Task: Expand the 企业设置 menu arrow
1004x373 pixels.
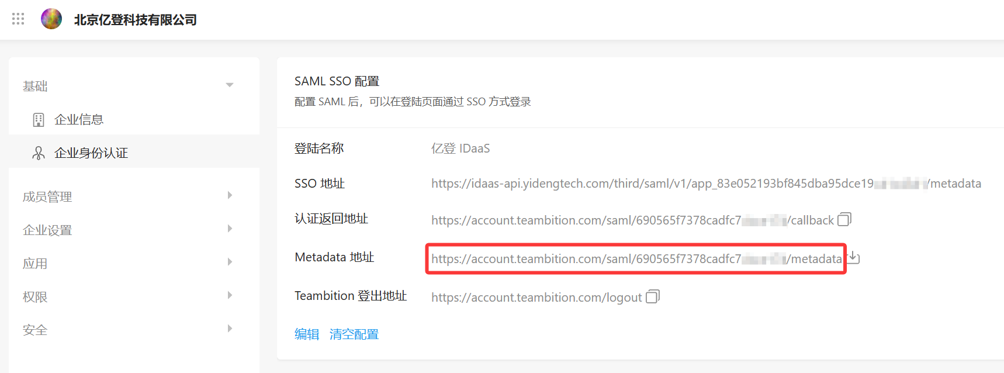Action: [230, 229]
